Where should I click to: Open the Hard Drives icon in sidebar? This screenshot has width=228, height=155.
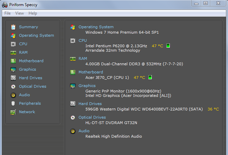(x=13, y=78)
